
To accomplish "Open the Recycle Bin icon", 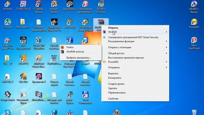I will click(194, 112).
